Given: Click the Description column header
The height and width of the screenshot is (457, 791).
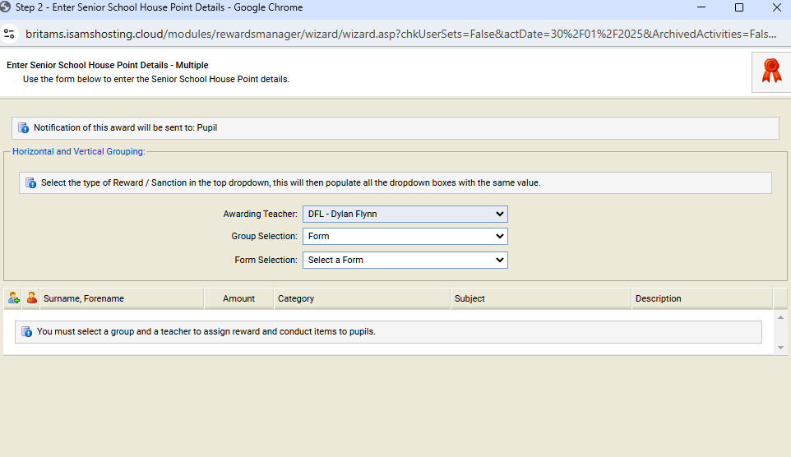Looking at the screenshot, I should (x=658, y=298).
